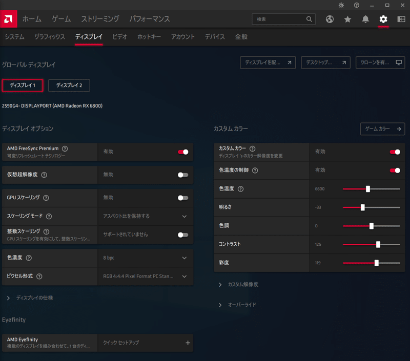Switch to グラフィックス settings tab

point(50,37)
